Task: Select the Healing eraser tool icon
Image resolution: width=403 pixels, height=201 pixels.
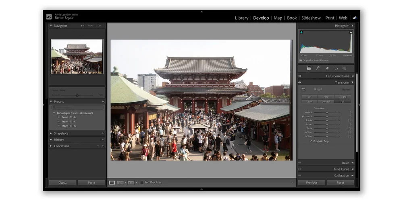Action: click(327, 68)
